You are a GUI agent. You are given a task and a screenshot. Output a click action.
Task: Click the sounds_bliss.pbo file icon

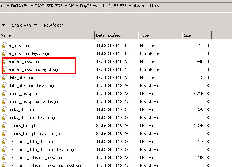point(4,126)
